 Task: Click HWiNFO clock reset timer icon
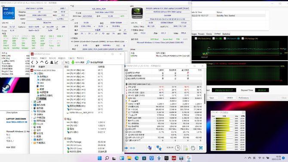coord(178,148)
